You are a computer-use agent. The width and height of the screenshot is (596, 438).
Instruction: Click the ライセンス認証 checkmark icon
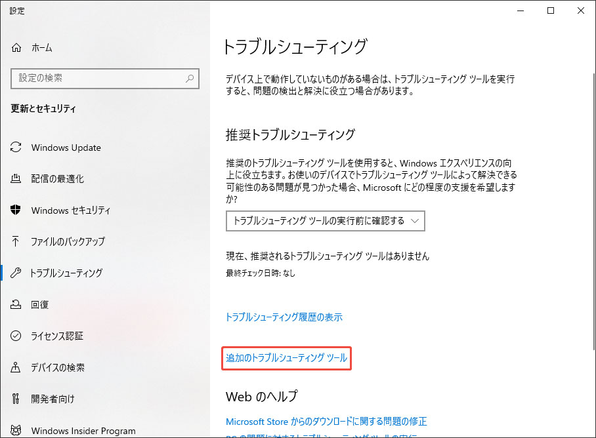(16, 336)
